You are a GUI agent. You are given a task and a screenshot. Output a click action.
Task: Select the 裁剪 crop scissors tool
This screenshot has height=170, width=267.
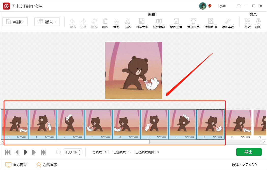(x=116, y=23)
